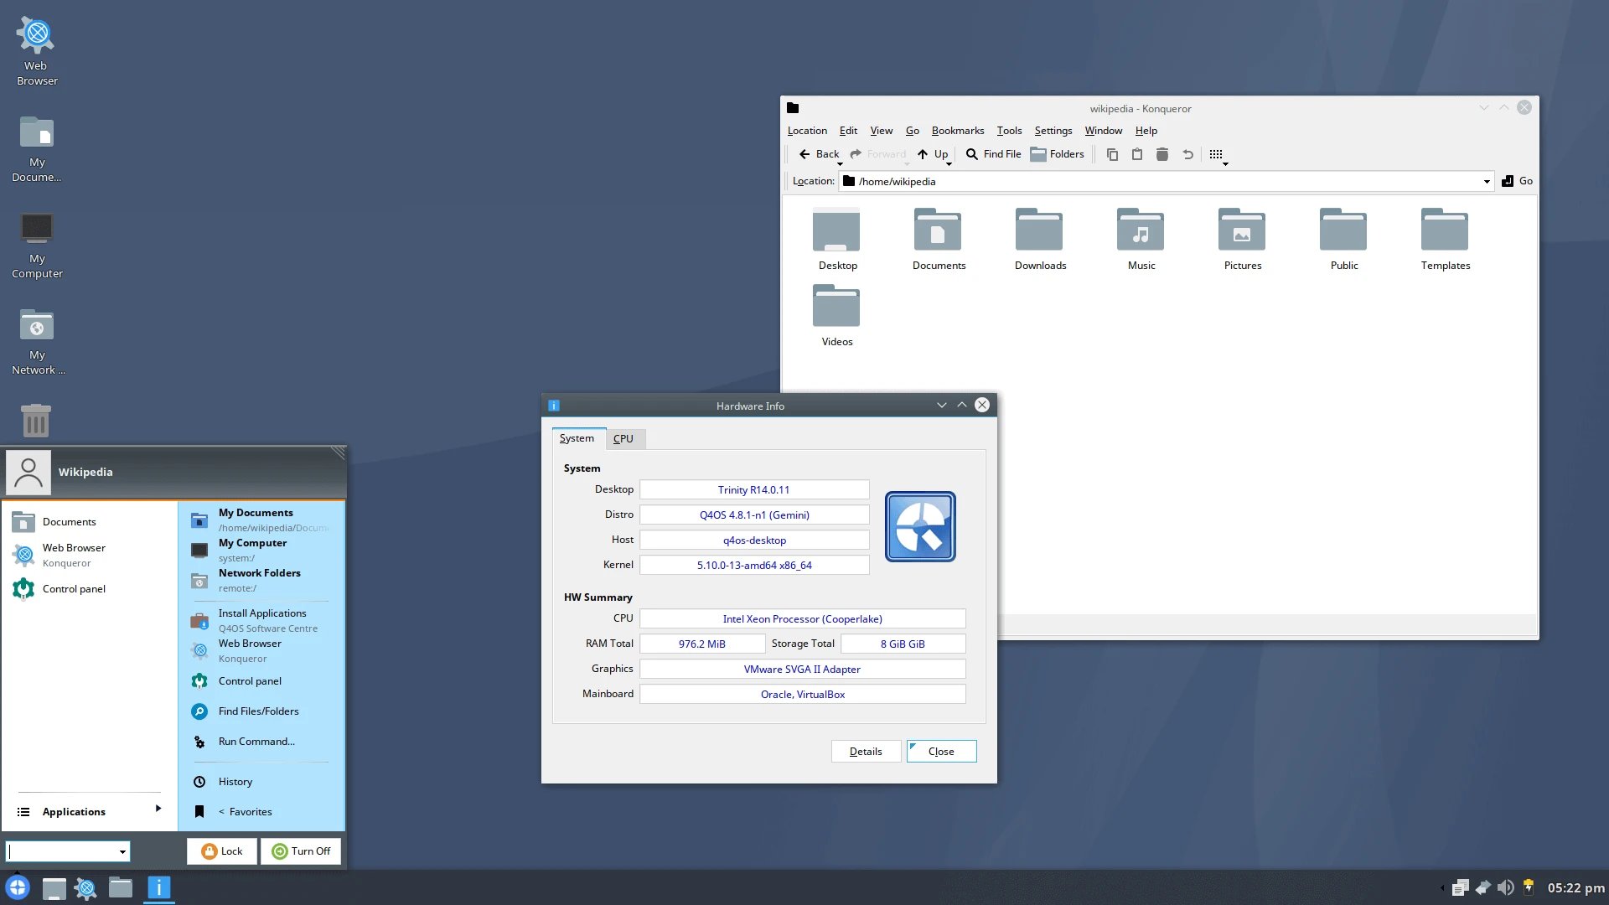
Task: Toggle the Lock button in the taskbar
Action: (x=221, y=850)
